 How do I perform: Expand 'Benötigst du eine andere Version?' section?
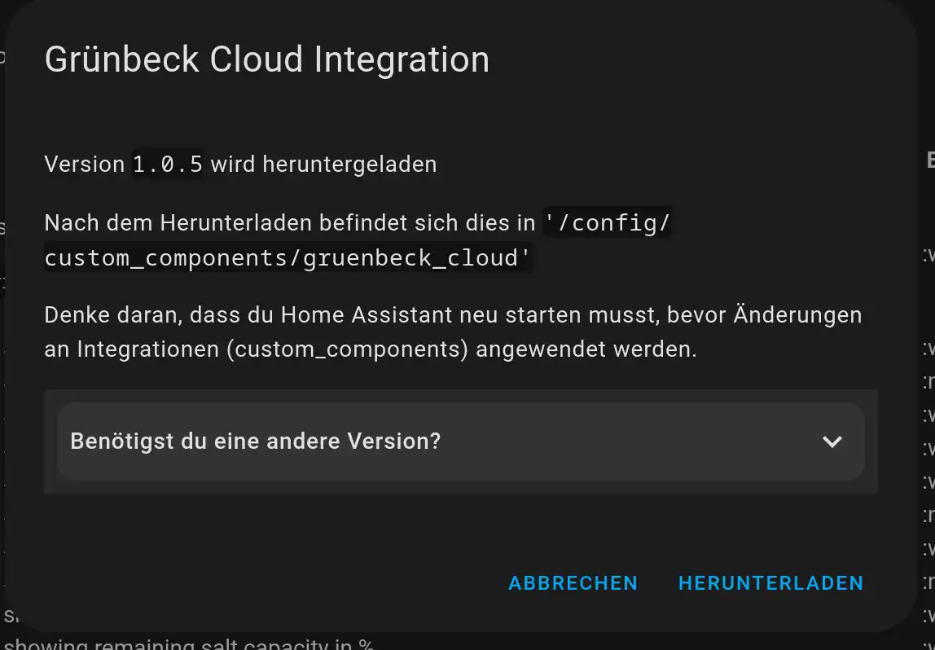(x=460, y=441)
